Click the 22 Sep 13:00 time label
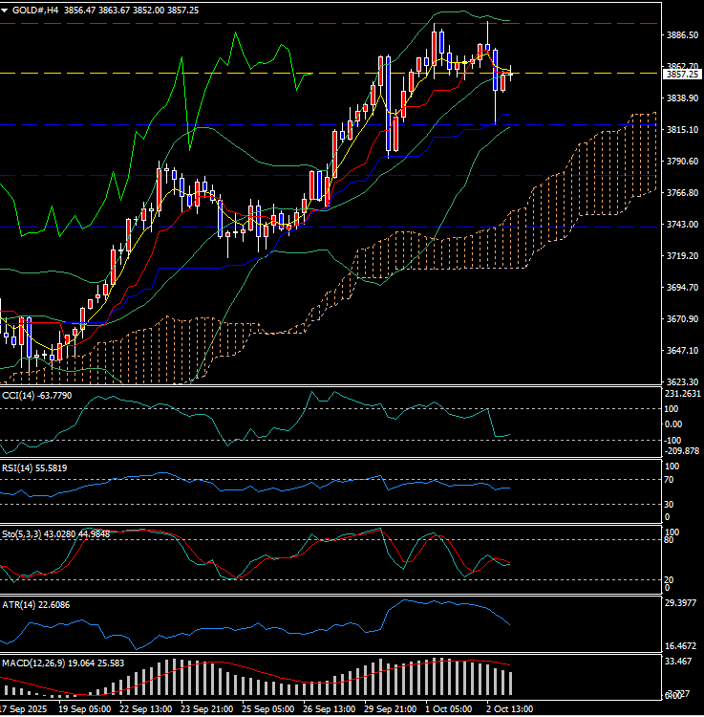704x717 pixels. pos(145,709)
